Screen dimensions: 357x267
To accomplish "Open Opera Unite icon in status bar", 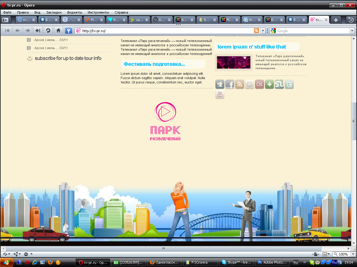I will click(x=16, y=254).
